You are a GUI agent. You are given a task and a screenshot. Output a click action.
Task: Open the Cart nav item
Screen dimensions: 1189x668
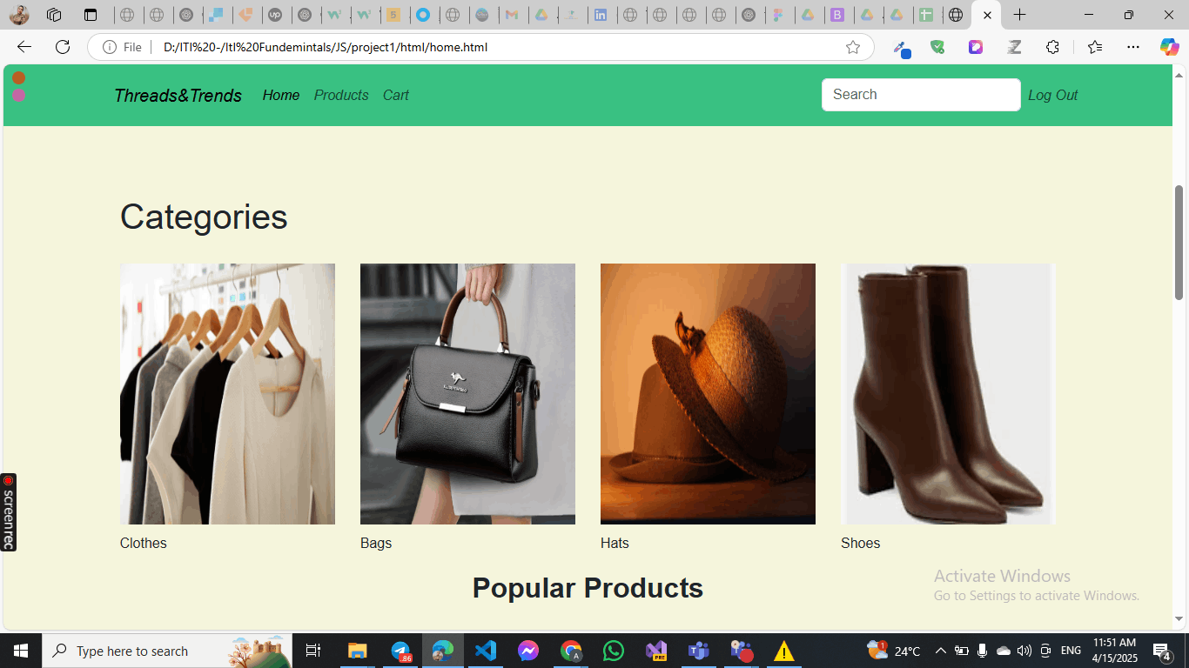[395, 96]
